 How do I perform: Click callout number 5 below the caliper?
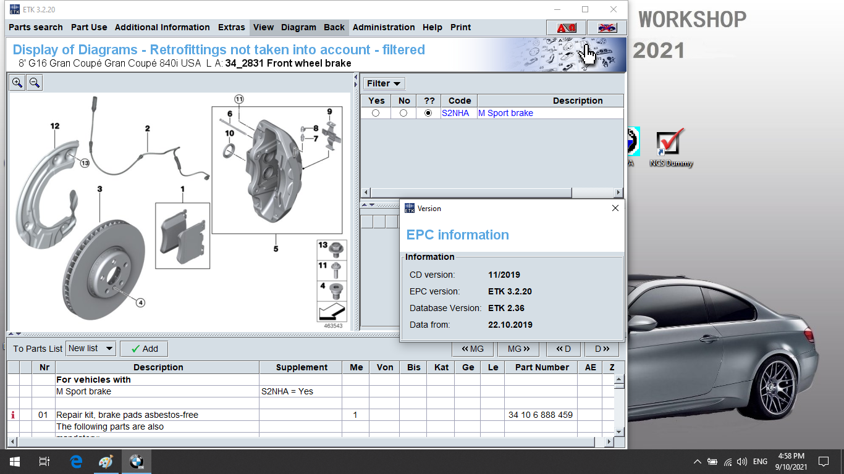(x=276, y=249)
